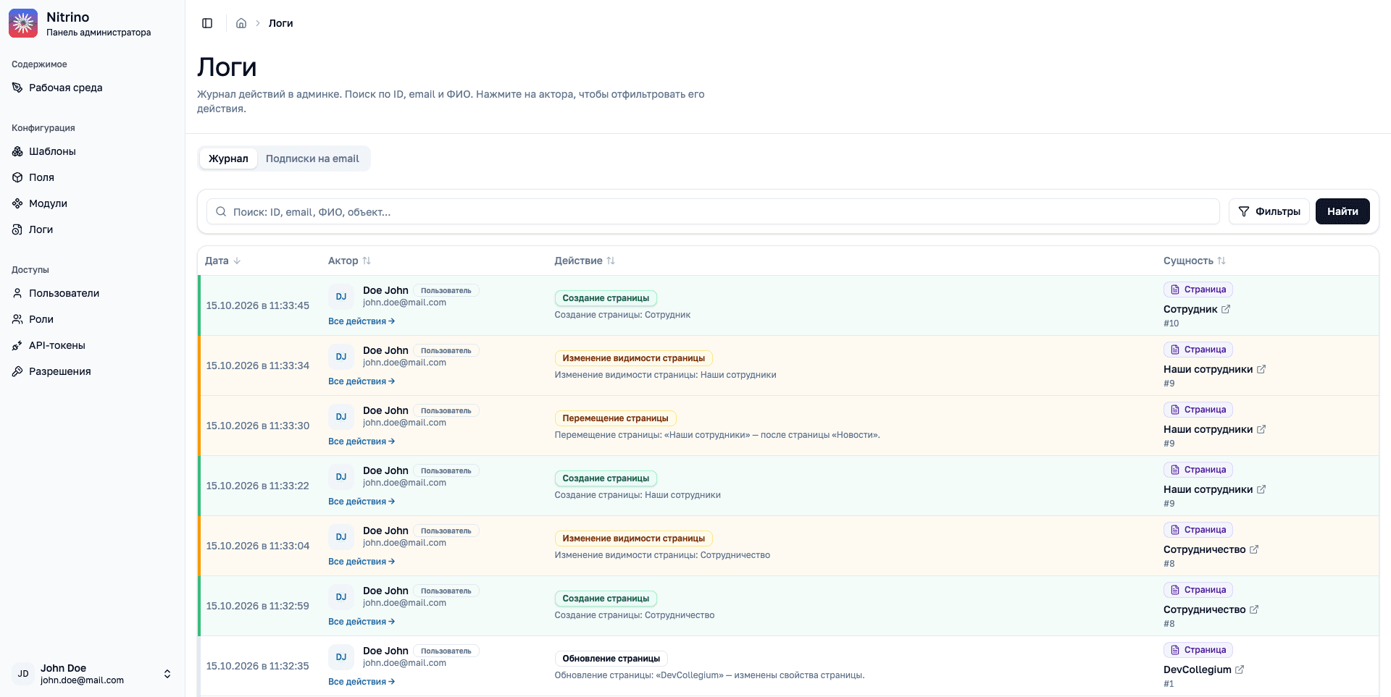Click DJ avatar in 11:33:45 row

click(341, 297)
